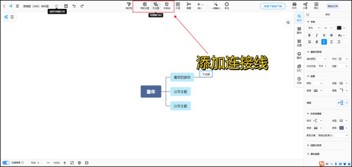Click the info icon beside the structure label

pos(56,6)
